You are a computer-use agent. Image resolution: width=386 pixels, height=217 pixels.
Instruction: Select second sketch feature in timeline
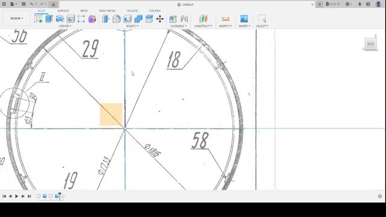(51, 196)
